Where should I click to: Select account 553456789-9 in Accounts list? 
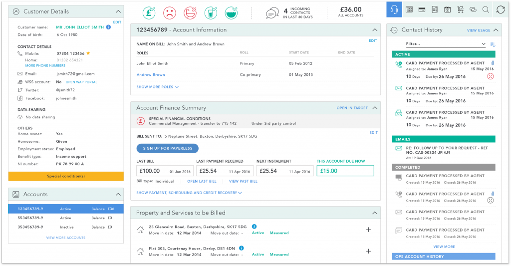[x=66, y=218]
